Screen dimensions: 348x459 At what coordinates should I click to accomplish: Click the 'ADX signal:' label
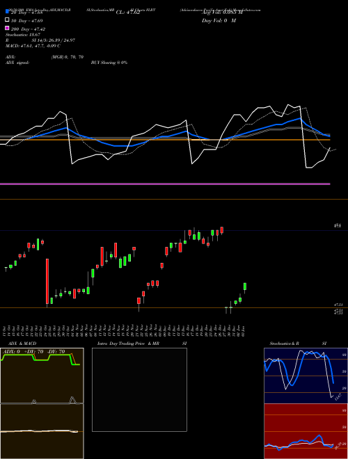(17, 63)
